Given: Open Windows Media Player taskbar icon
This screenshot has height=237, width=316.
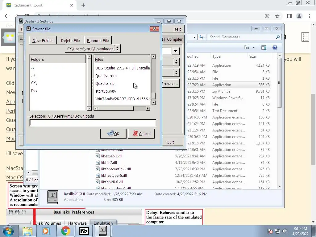Looking at the screenshot, I should [x=46, y=231].
